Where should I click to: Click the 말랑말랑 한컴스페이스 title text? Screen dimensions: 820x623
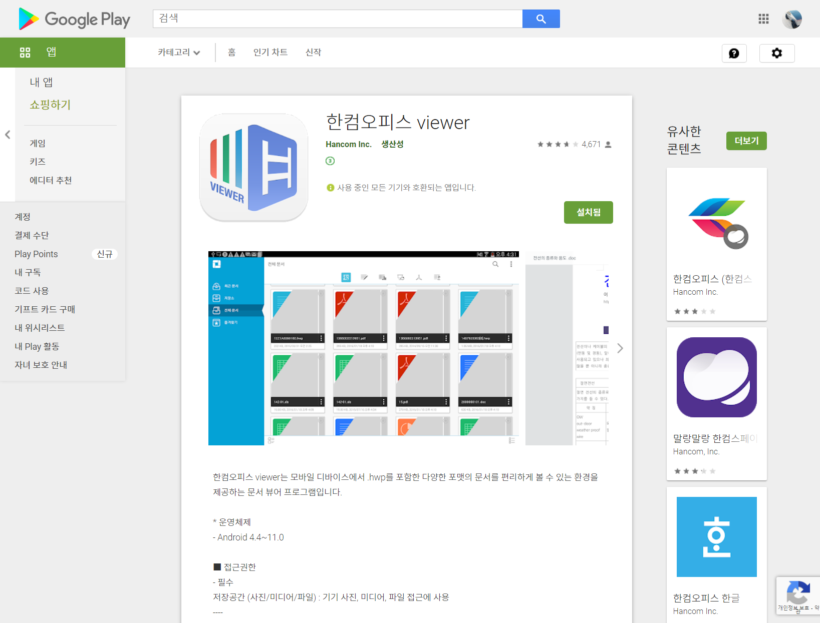point(714,438)
